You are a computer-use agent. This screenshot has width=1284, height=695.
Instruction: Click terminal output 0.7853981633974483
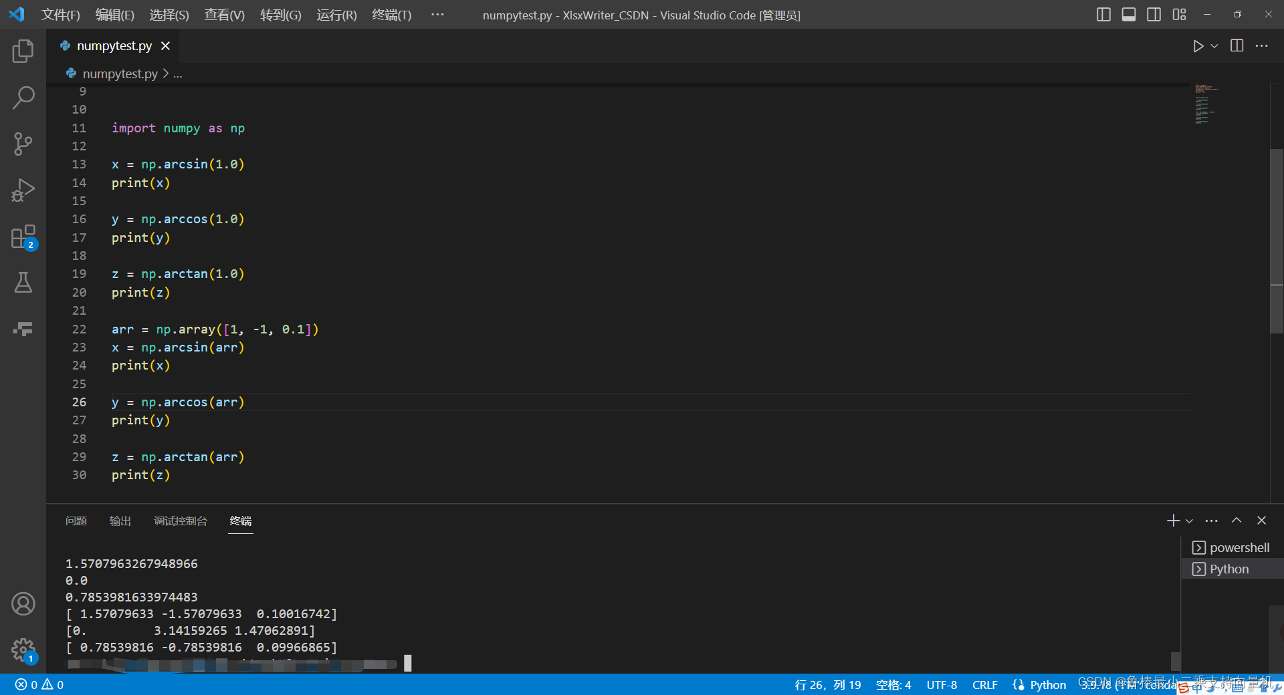click(132, 597)
